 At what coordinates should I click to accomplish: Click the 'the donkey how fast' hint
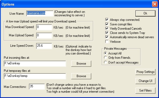78,50
